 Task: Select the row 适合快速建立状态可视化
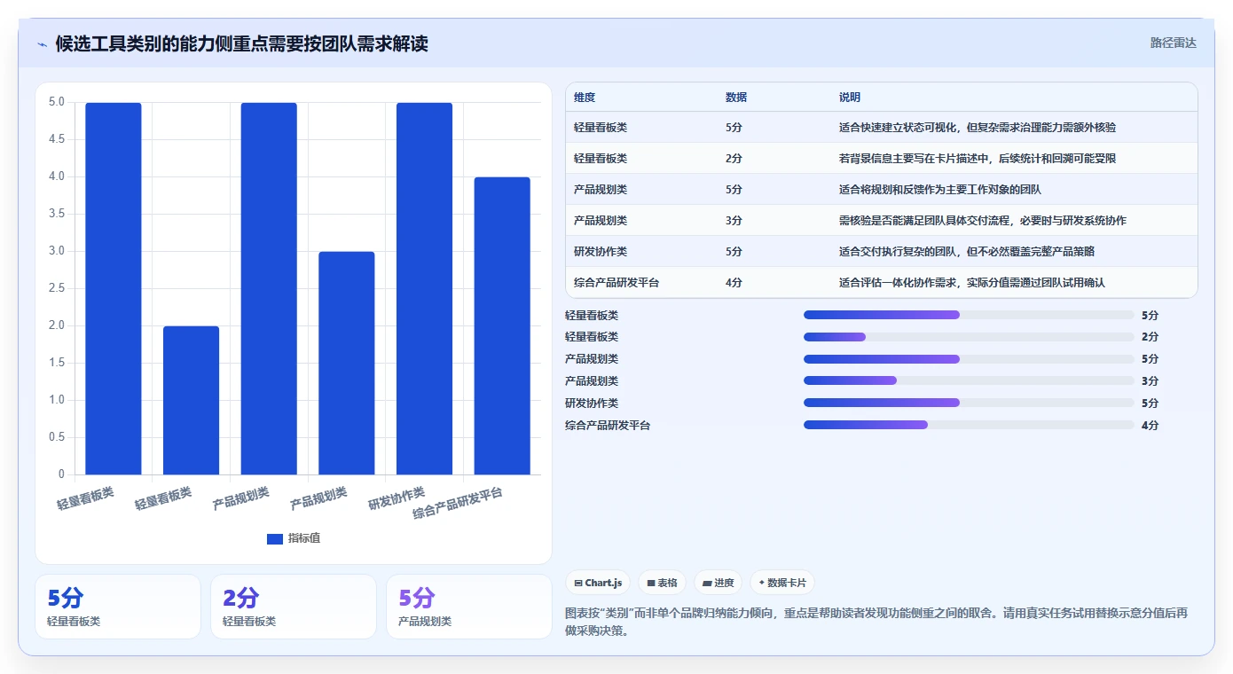tap(881, 127)
